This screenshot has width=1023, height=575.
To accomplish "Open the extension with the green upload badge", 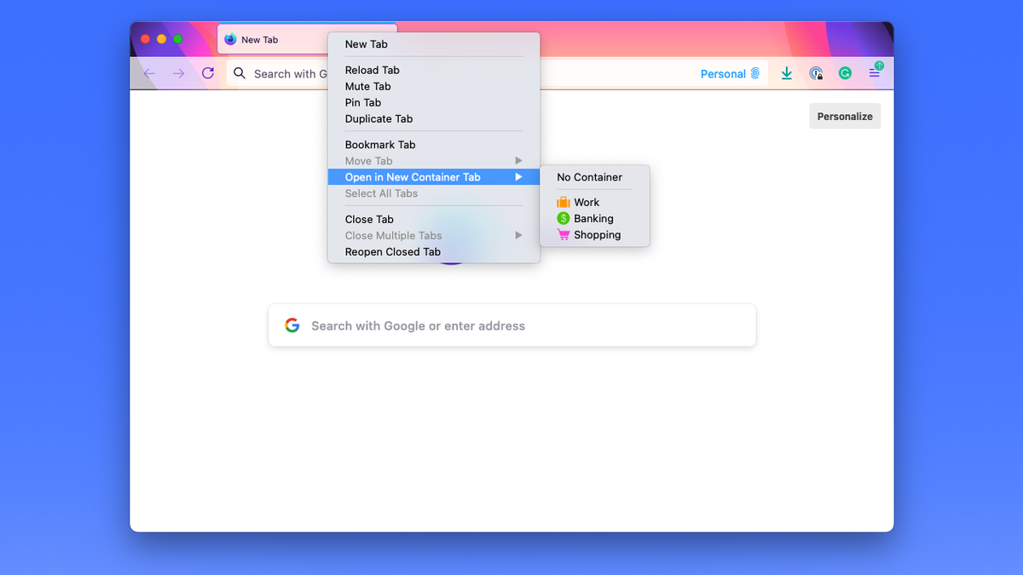I will [874, 73].
